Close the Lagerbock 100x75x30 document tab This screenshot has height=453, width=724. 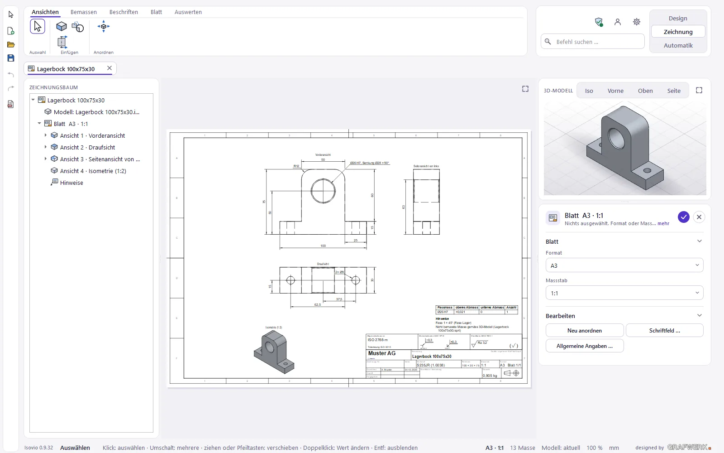(110, 68)
